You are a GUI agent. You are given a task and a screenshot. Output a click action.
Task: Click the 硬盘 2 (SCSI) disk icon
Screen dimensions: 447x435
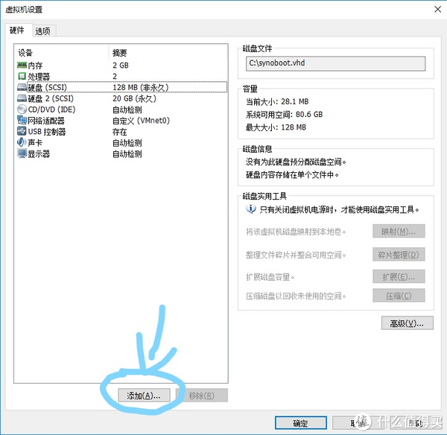(22, 98)
